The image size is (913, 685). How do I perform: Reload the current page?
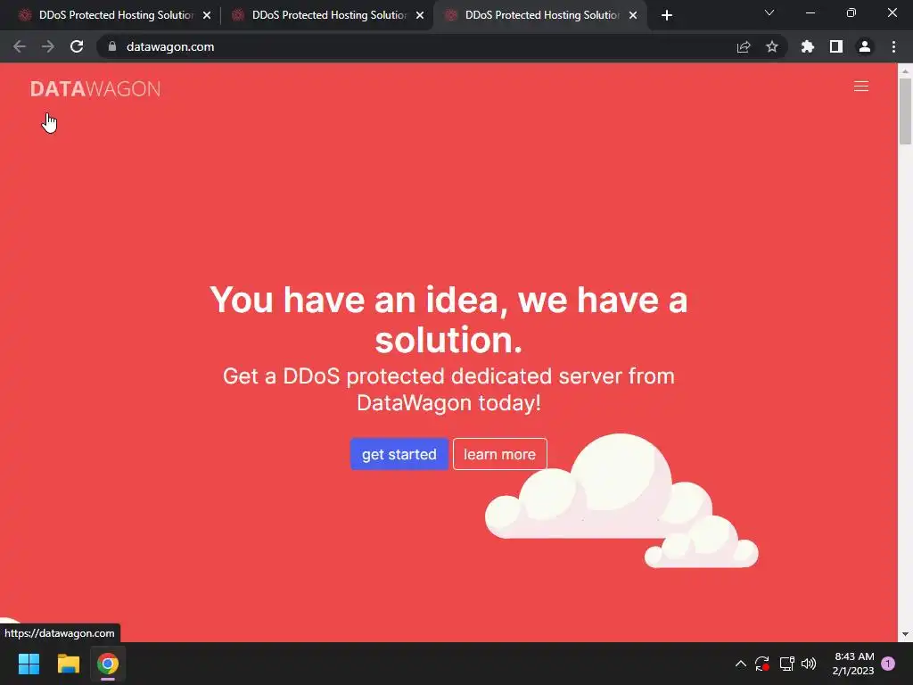coord(77,46)
